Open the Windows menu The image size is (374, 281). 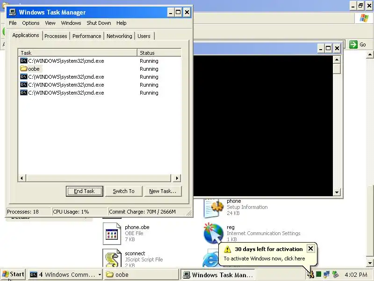click(x=71, y=23)
